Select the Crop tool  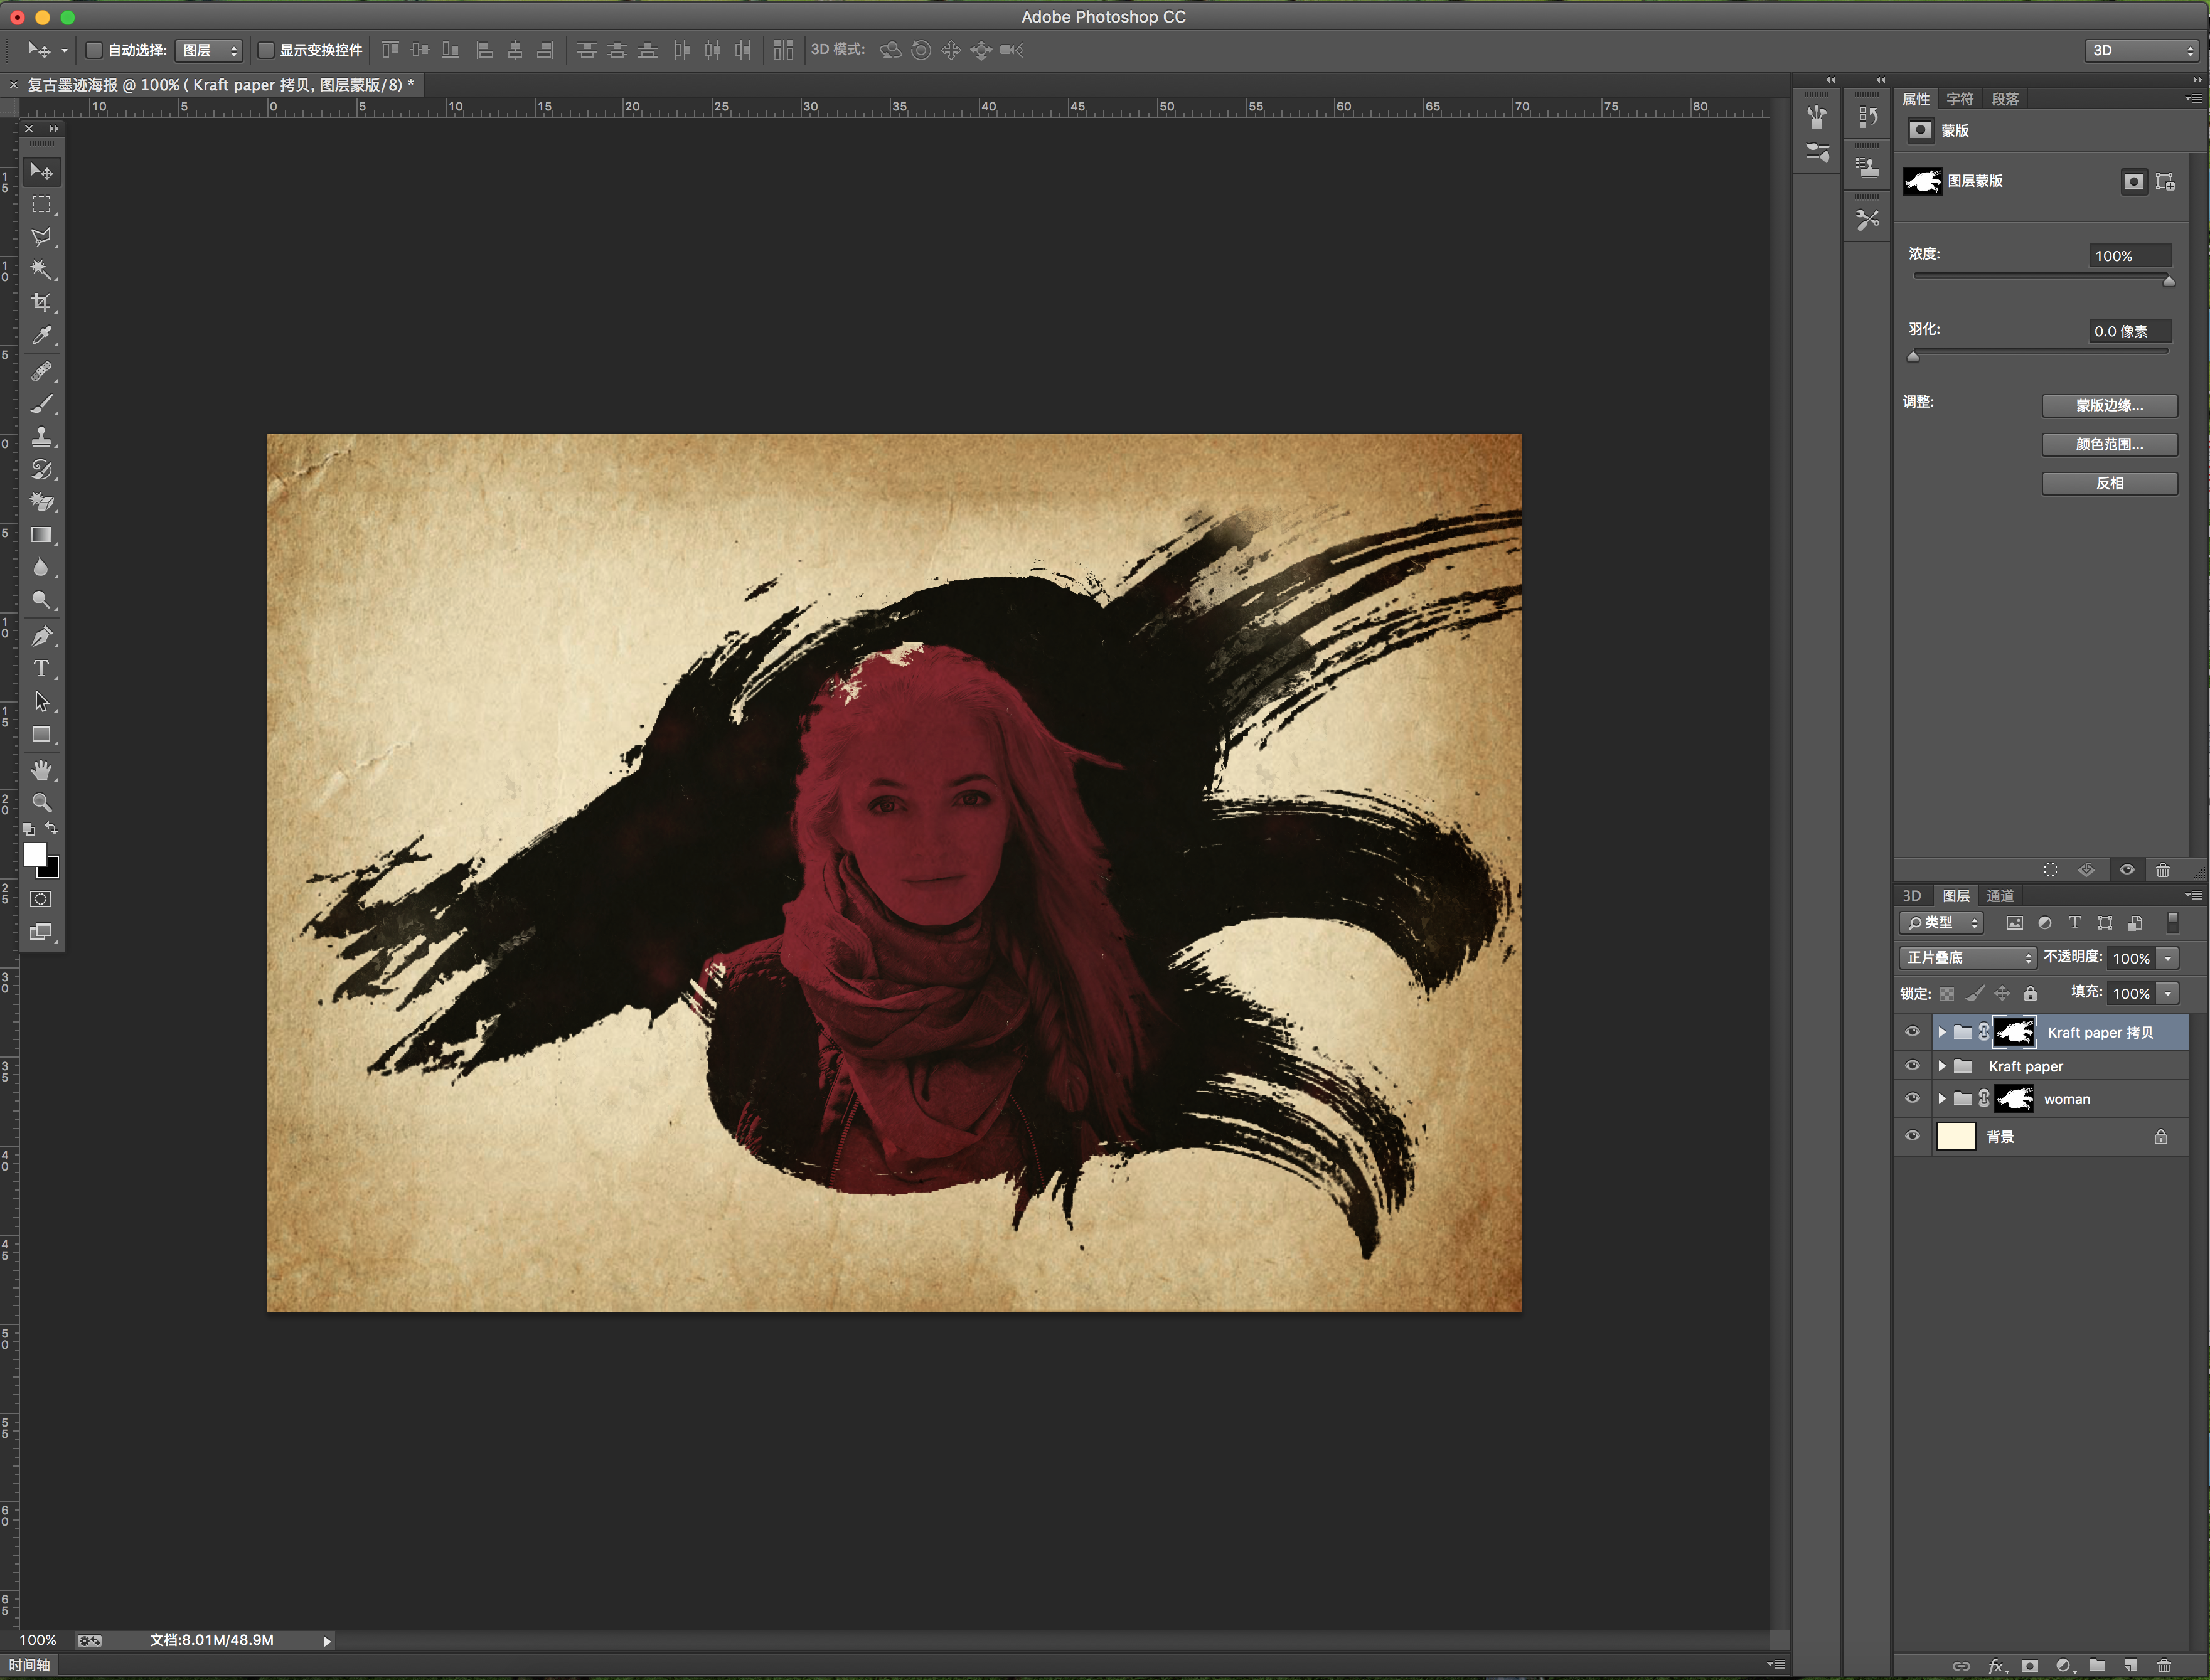tap(41, 302)
